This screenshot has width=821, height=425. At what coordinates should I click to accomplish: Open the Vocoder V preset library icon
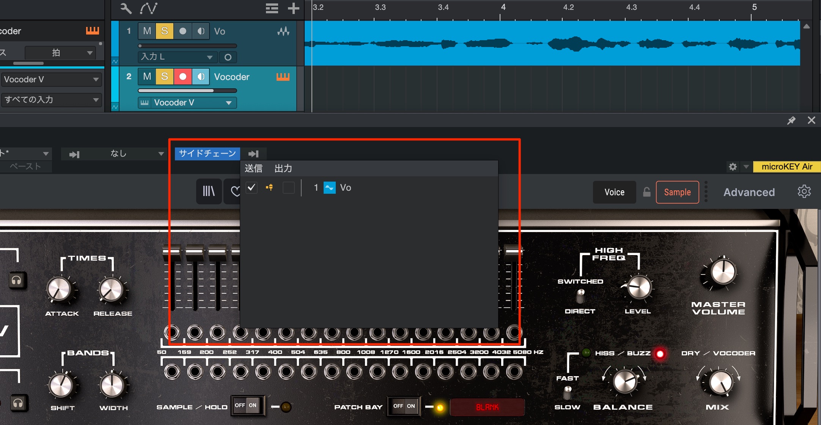(209, 191)
